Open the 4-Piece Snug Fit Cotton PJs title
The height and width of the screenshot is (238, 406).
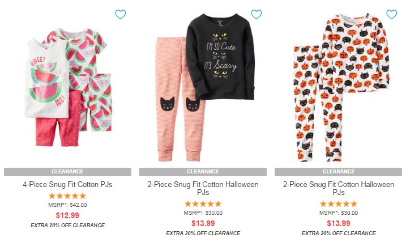tap(67, 185)
